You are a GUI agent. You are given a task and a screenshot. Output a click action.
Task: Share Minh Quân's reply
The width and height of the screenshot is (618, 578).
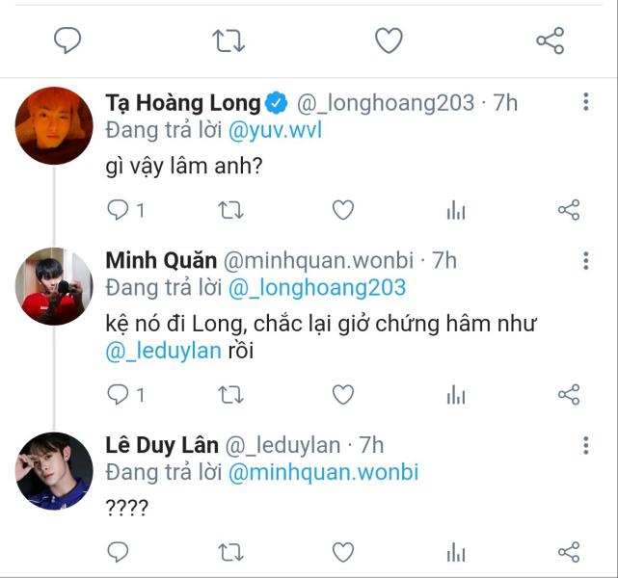tap(569, 395)
